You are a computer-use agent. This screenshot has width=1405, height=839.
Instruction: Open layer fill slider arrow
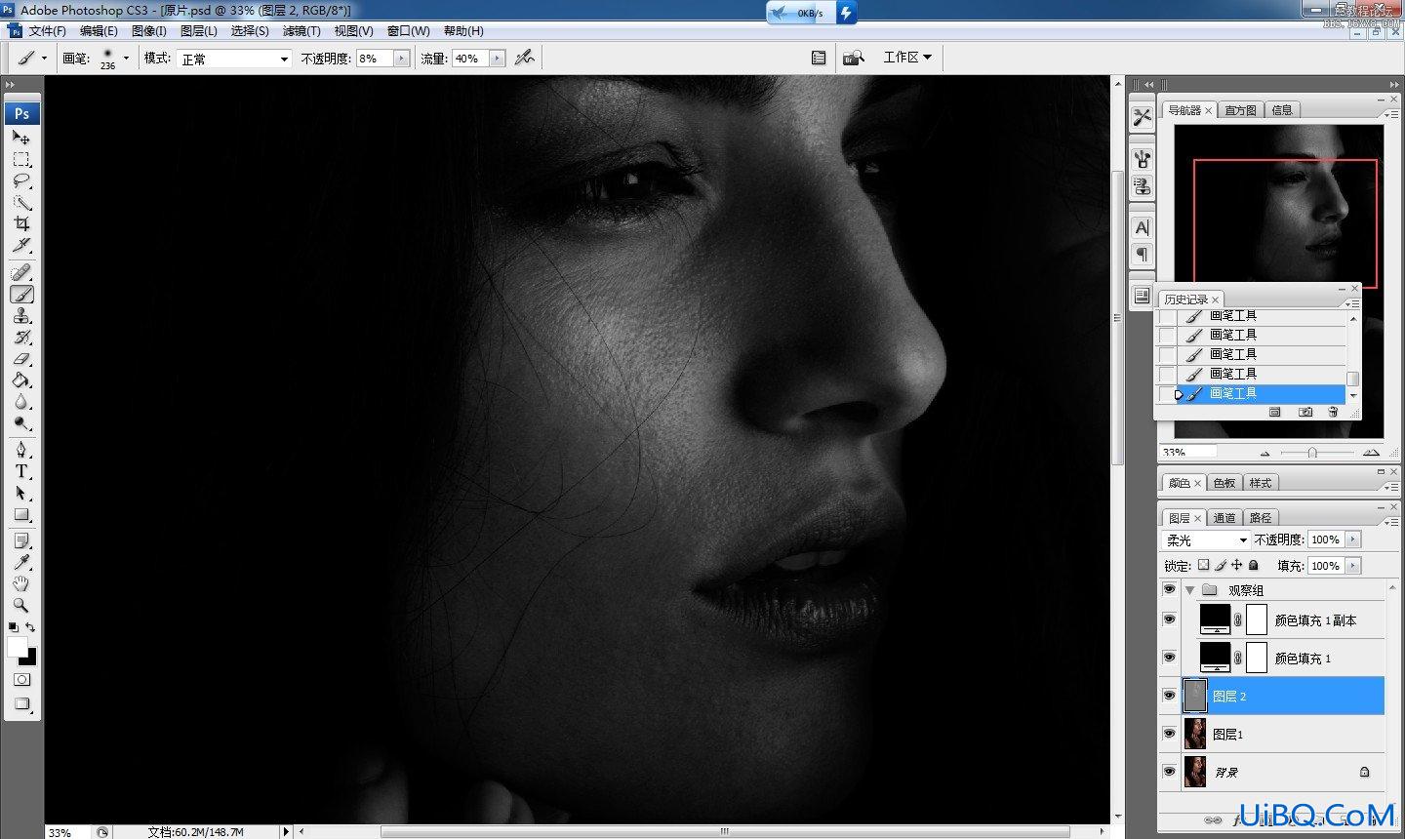click(1352, 566)
